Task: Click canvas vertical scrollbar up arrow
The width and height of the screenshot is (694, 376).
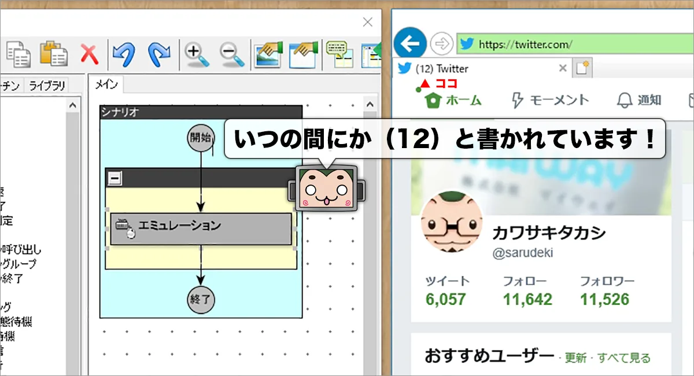Action: tap(371, 105)
